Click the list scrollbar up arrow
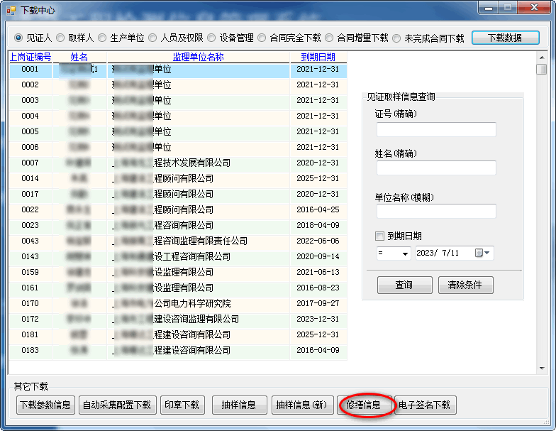556x431 pixels. (x=542, y=57)
